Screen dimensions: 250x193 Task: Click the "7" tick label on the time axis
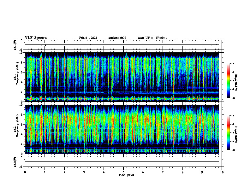(163, 172)
